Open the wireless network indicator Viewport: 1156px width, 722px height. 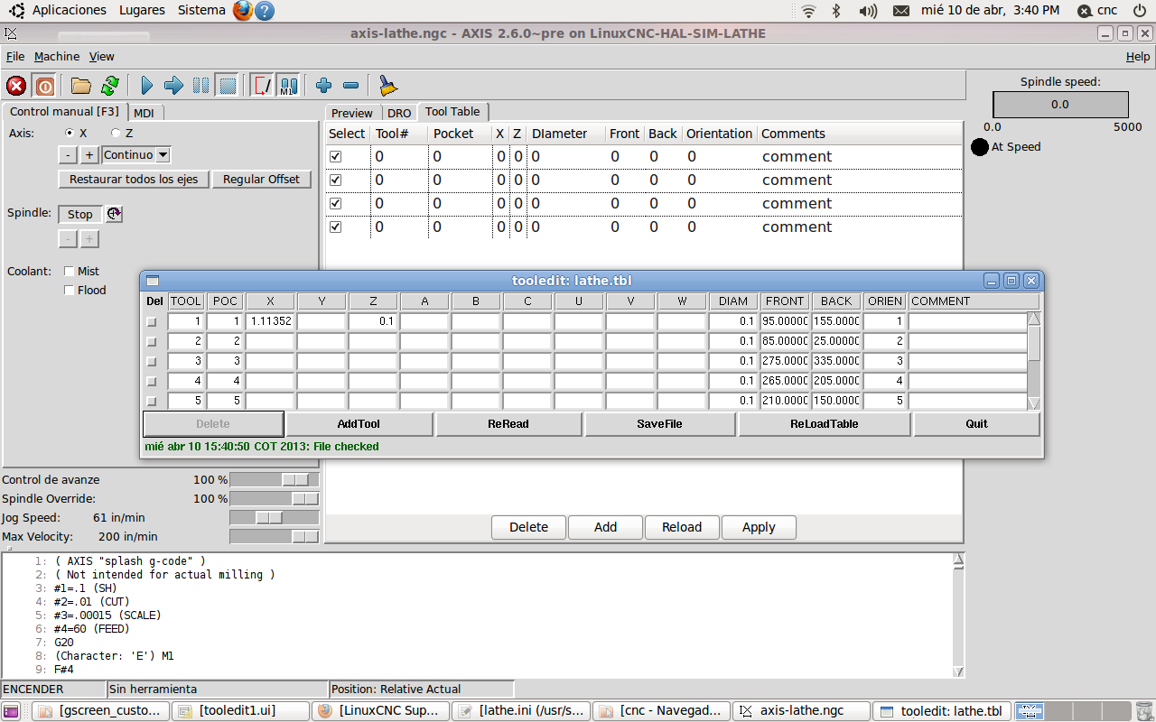tap(808, 11)
